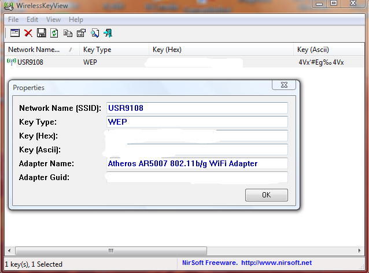Click the Network Name (SSID) field

(197, 108)
